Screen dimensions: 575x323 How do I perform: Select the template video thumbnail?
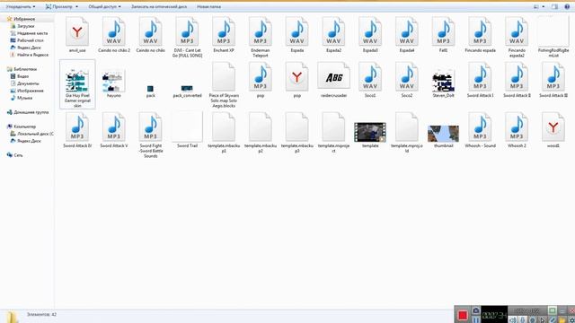coord(370,132)
